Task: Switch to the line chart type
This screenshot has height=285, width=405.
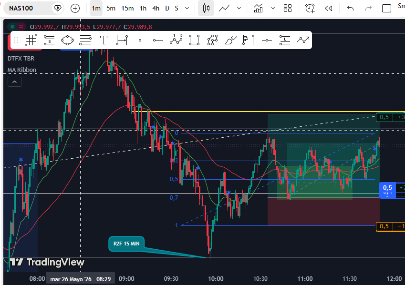Action: point(224,8)
